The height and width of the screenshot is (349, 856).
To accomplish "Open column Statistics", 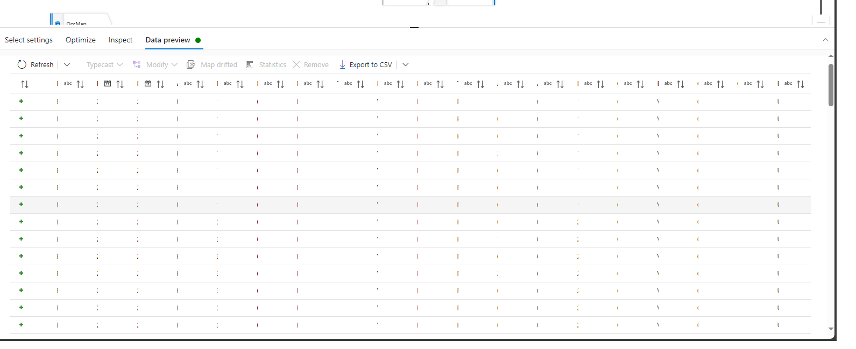I will [266, 64].
